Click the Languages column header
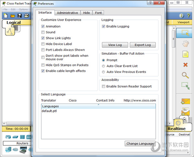Viewport: 194px width, 157px height. [x=98, y=106]
